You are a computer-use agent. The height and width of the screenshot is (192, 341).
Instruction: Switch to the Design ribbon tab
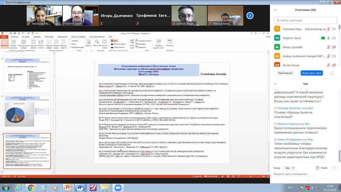point(37,37)
